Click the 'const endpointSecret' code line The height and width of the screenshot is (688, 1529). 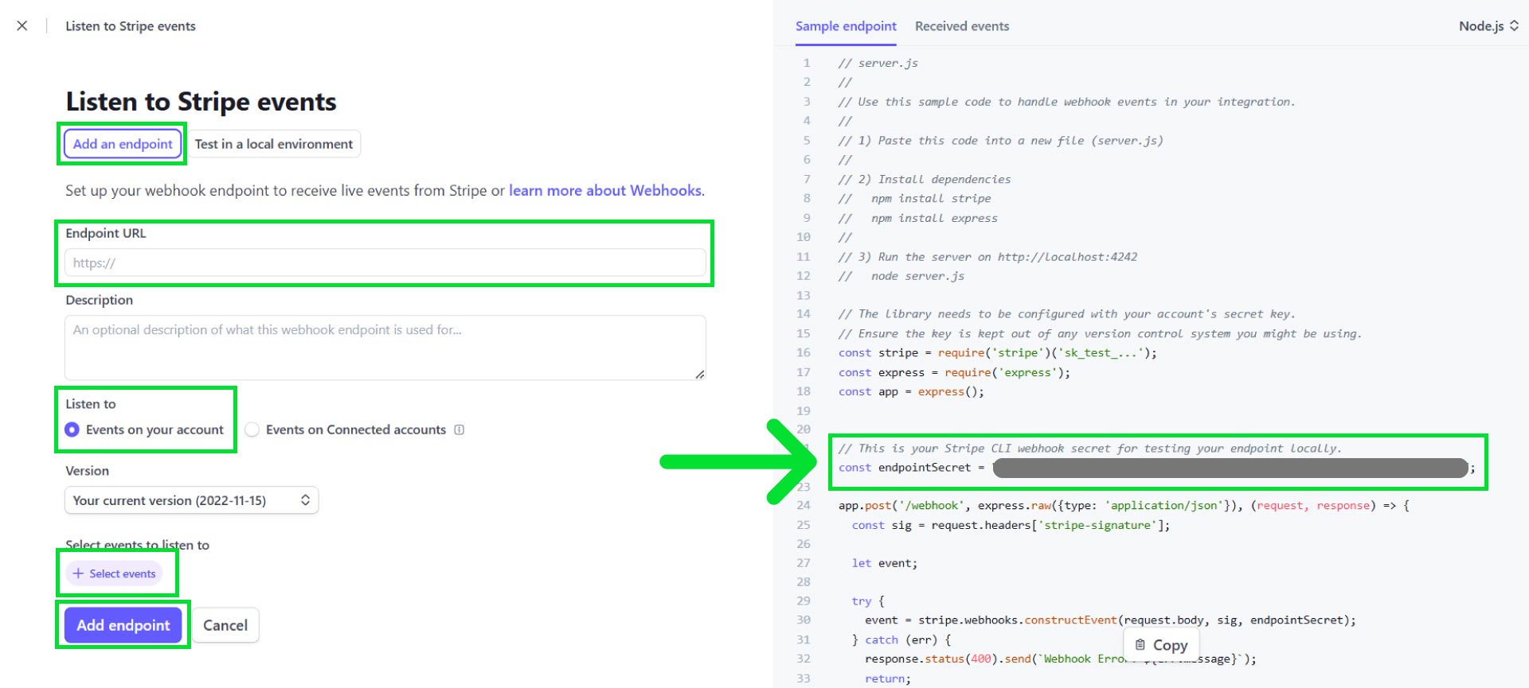click(x=1156, y=468)
